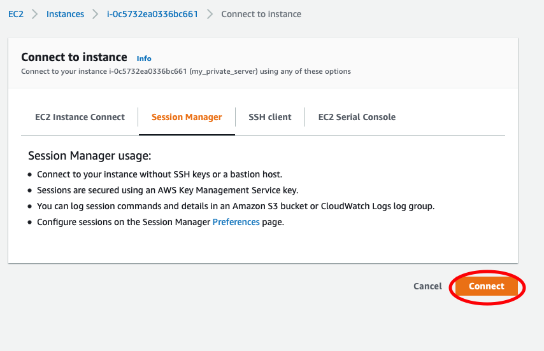Open the Session Manager Preferences link
The height and width of the screenshot is (351, 544).
[x=236, y=222]
